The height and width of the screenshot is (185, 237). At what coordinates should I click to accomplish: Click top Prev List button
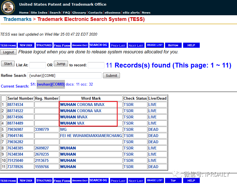pyautogui.click(x=118, y=45)
